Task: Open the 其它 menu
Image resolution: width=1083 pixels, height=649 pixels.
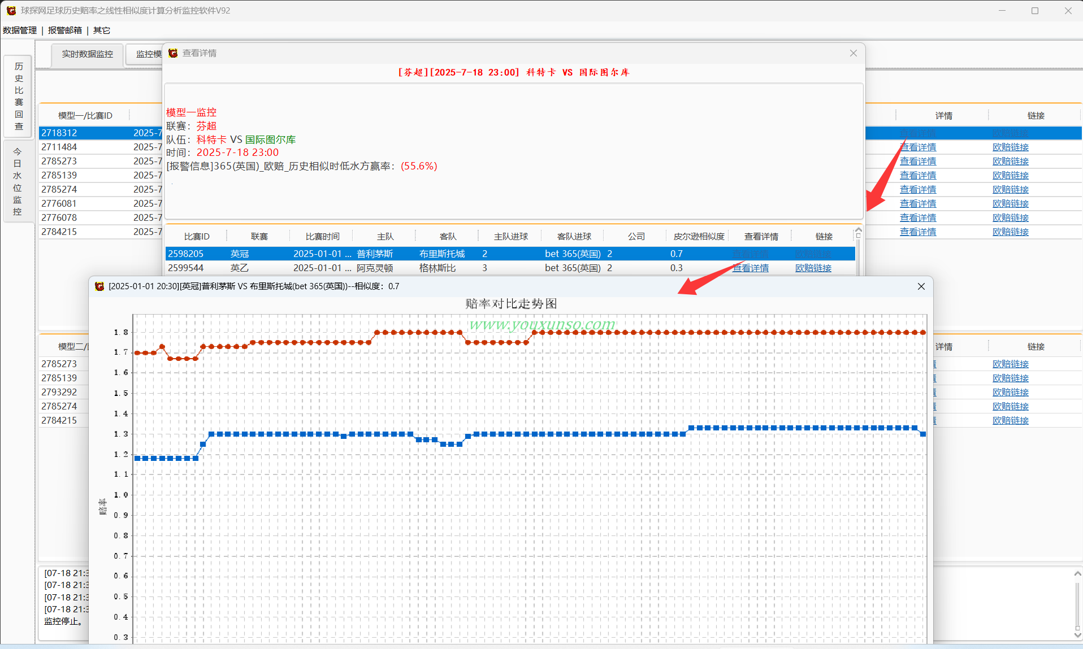Action: [102, 31]
